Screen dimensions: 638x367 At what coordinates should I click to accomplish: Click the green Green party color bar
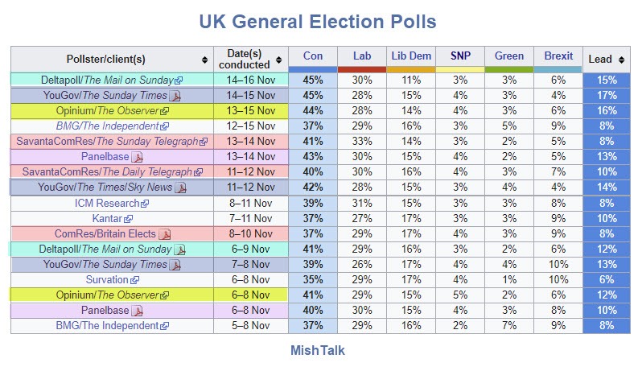point(509,69)
